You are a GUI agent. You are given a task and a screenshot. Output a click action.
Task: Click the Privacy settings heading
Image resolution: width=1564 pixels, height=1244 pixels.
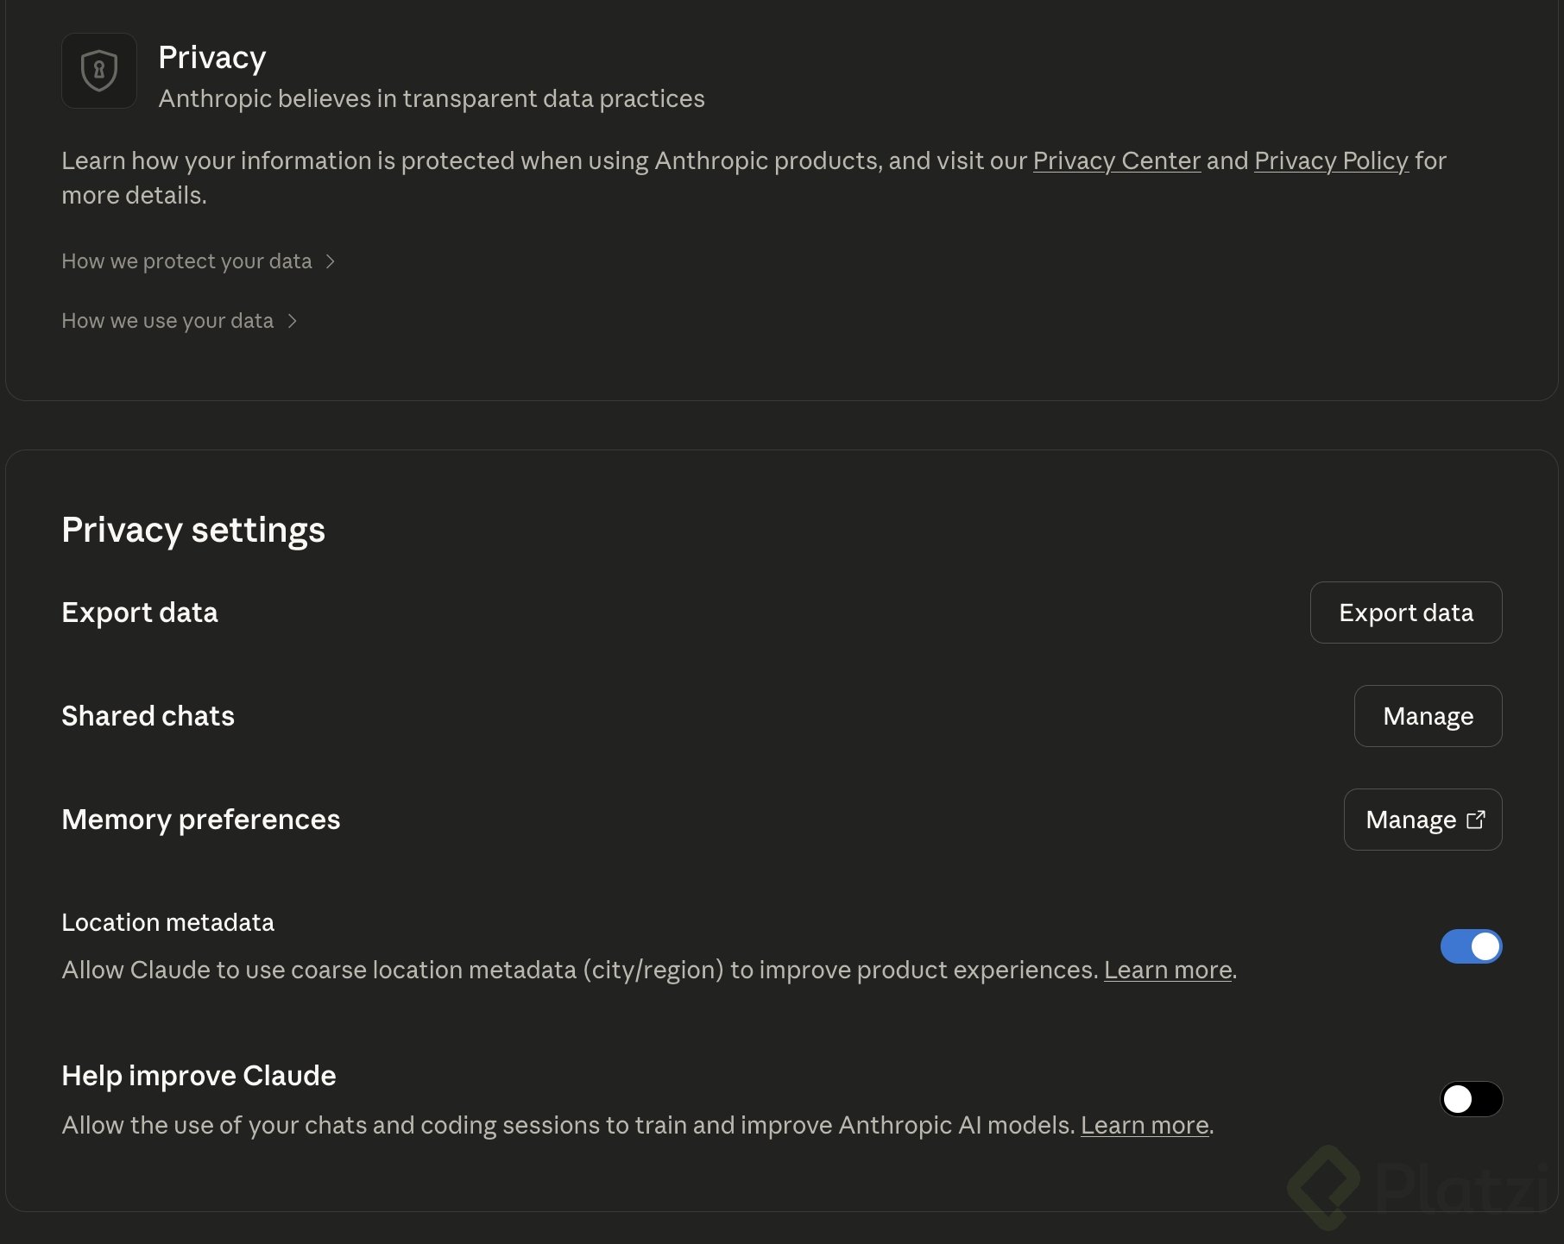point(193,530)
